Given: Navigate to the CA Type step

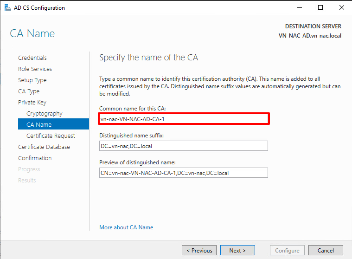Looking at the screenshot, I should pos(29,91).
